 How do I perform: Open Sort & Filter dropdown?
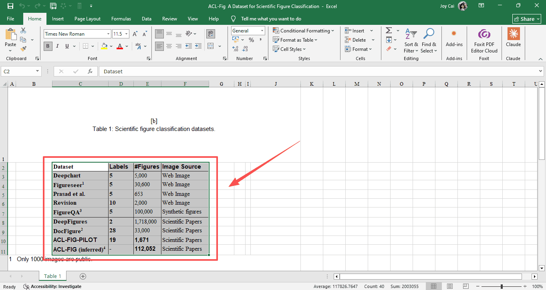coord(411,41)
